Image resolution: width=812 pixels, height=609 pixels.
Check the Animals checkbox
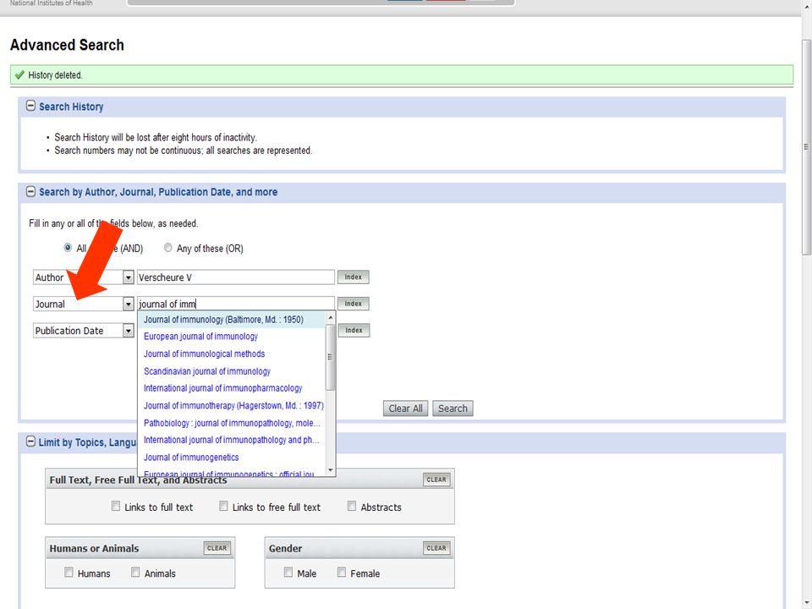tap(135, 573)
